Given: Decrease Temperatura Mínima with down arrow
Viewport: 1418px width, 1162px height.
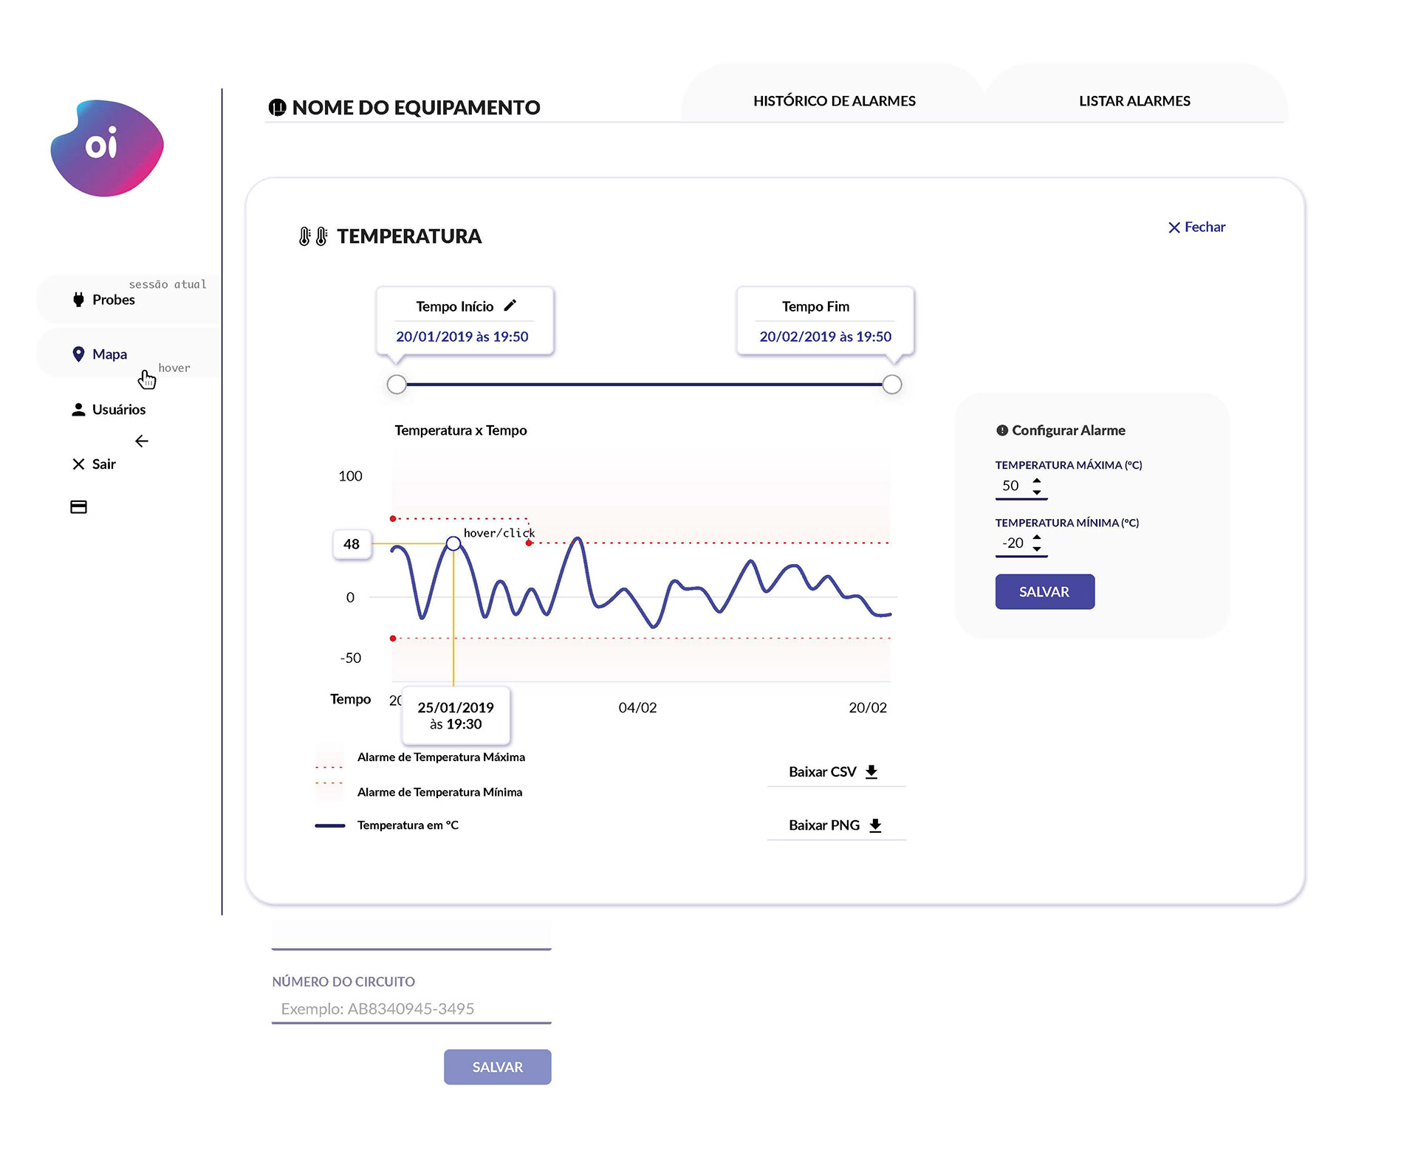Looking at the screenshot, I should point(1037,549).
